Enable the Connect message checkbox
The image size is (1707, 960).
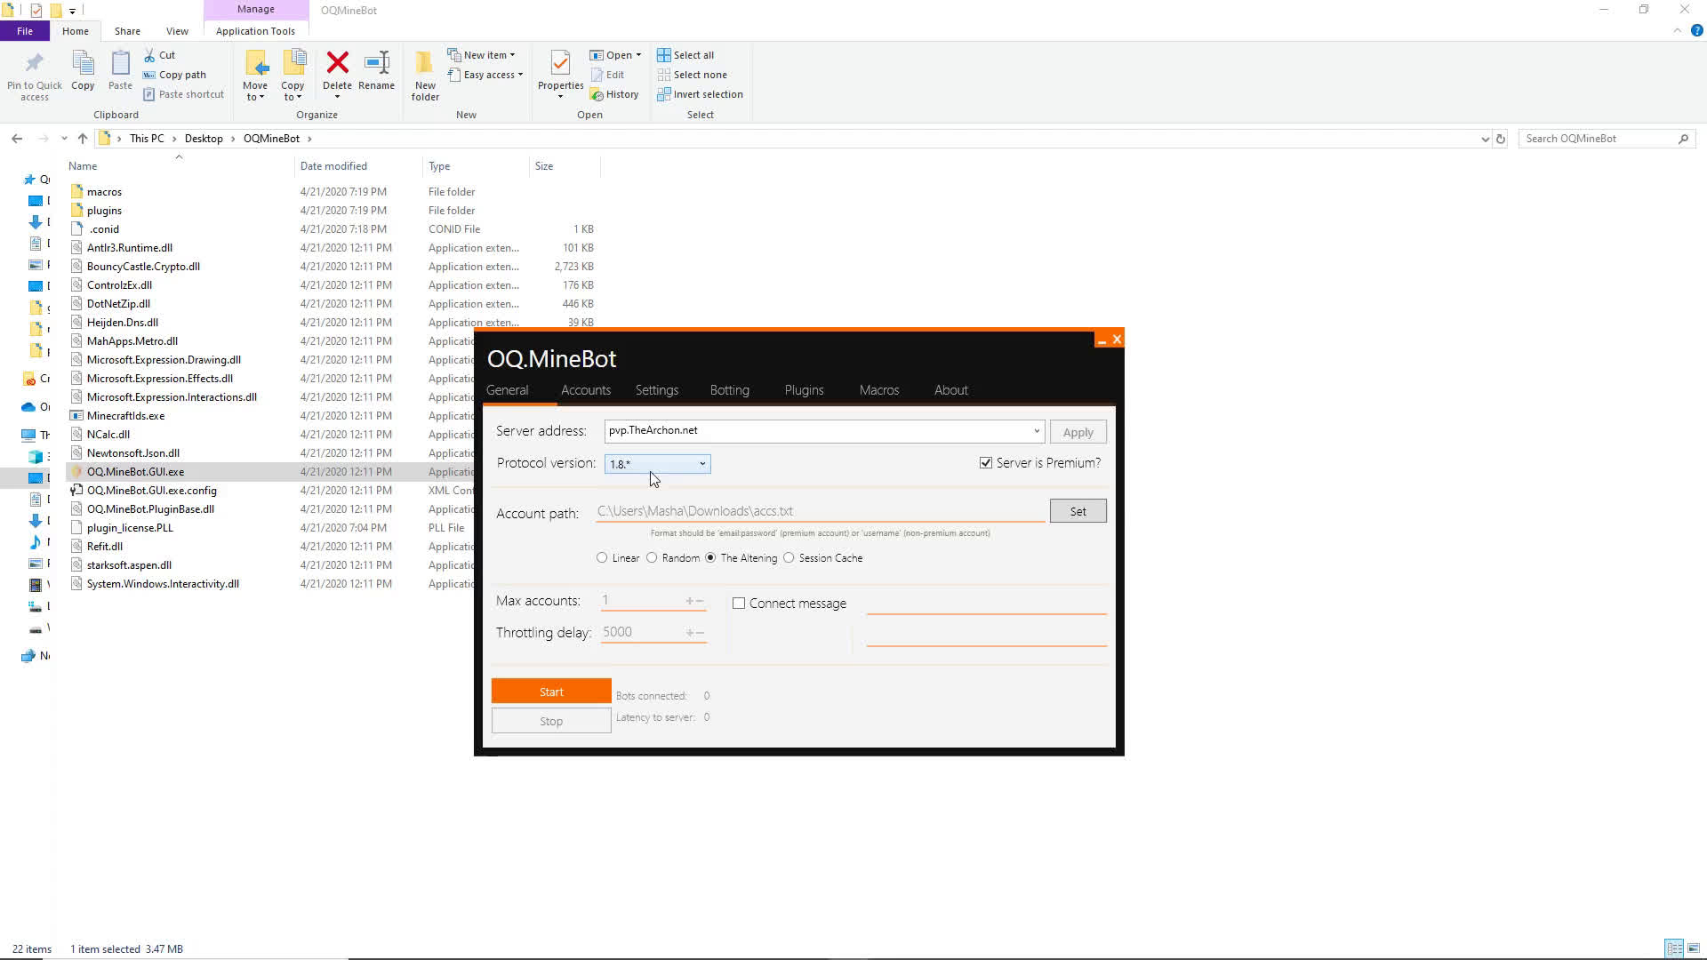pos(739,604)
